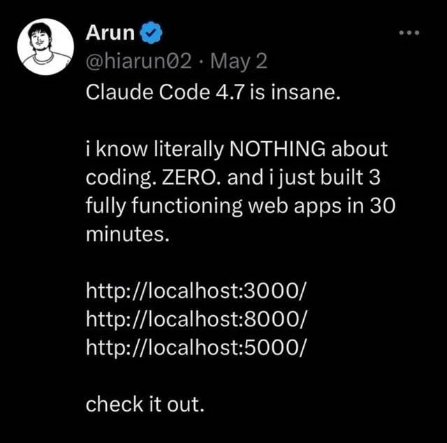Open the http://localhost:8000/ link
Image resolution: width=447 pixels, height=443 pixels.
[x=197, y=319]
